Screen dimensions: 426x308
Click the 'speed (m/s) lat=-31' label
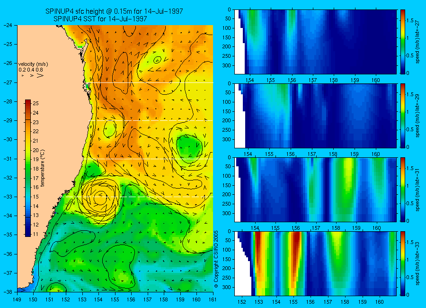coord(418,190)
